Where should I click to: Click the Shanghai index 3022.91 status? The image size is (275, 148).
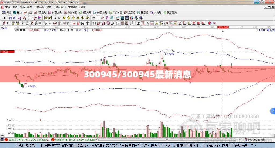pyautogui.click(x=13, y=140)
